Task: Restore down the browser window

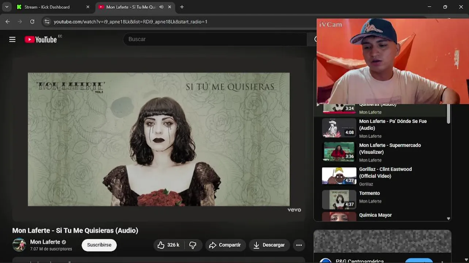Action: (x=445, y=7)
